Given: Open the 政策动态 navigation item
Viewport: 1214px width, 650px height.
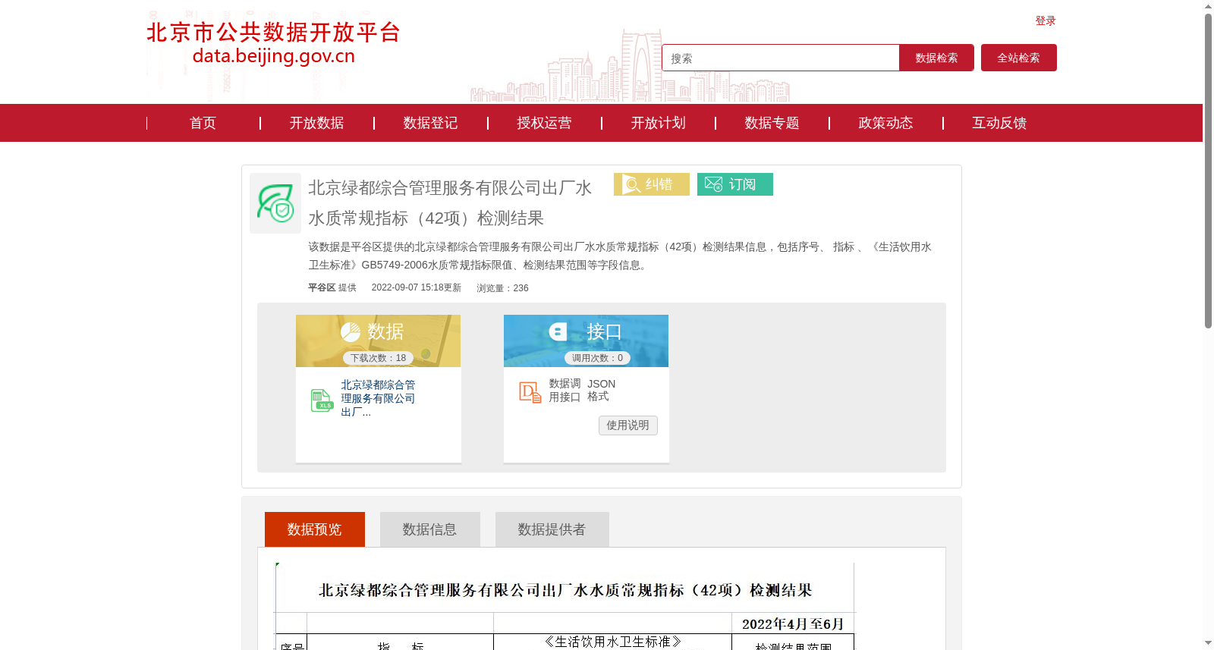Looking at the screenshot, I should (885, 123).
